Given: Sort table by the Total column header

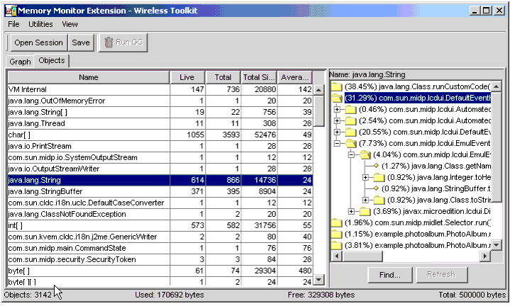Looking at the screenshot, I should pyautogui.click(x=223, y=77).
